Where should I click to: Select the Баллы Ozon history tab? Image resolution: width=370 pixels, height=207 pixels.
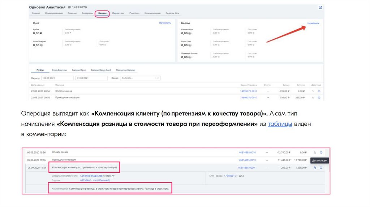[x=79, y=70]
